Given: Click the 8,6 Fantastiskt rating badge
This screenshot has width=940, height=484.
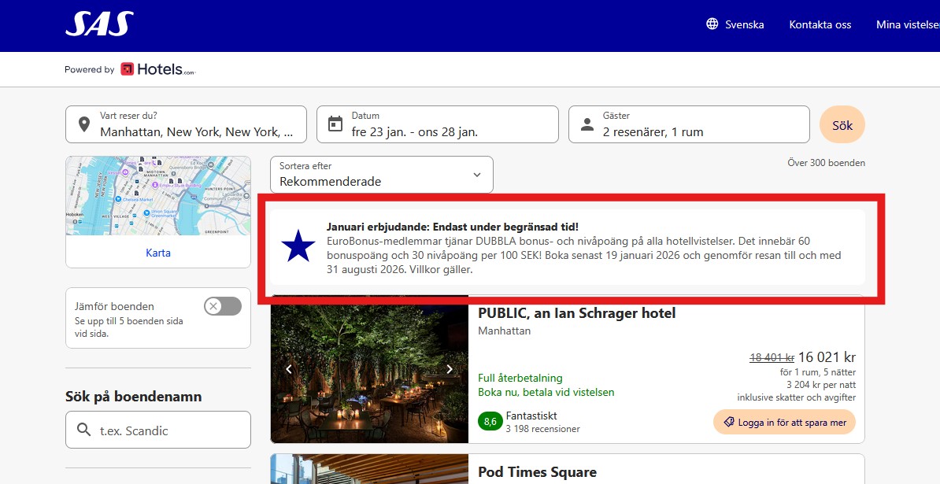Looking at the screenshot, I should click(490, 421).
